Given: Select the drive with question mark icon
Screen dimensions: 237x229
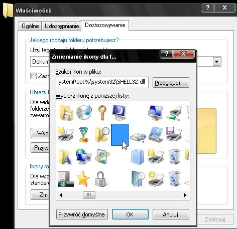Looking at the screenshot, I should (138, 137).
